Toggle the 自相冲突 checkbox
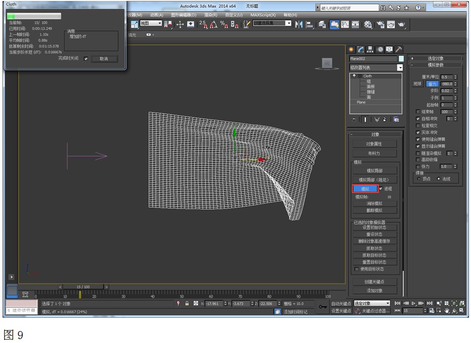 point(417,118)
